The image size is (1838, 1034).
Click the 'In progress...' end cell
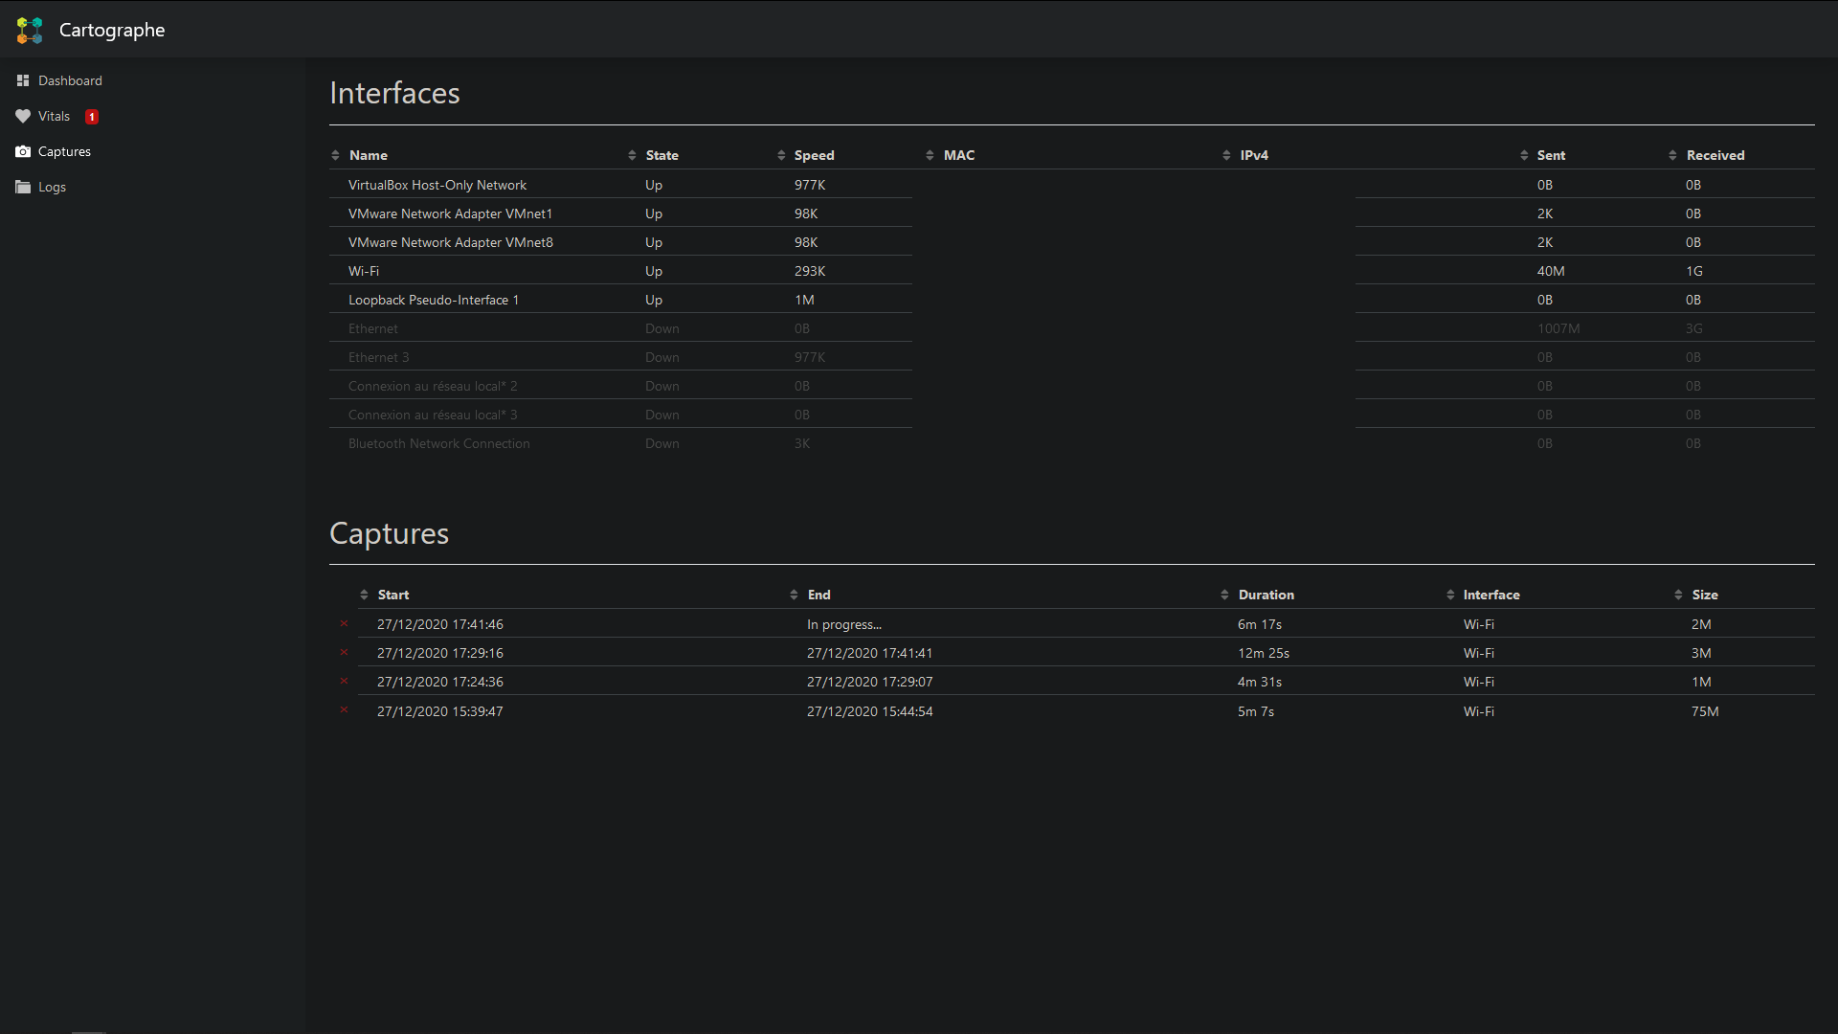(843, 624)
